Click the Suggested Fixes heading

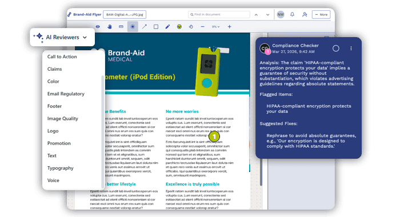279,124
